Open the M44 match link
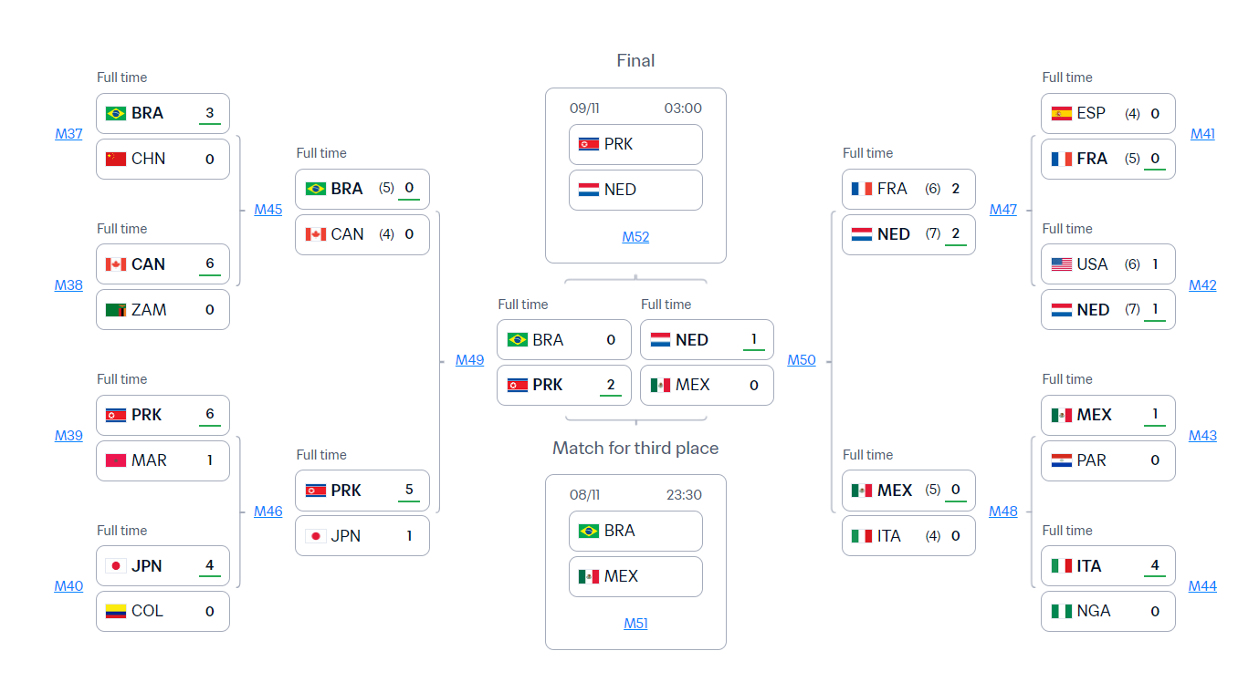The width and height of the screenshot is (1259, 682). tap(1202, 586)
